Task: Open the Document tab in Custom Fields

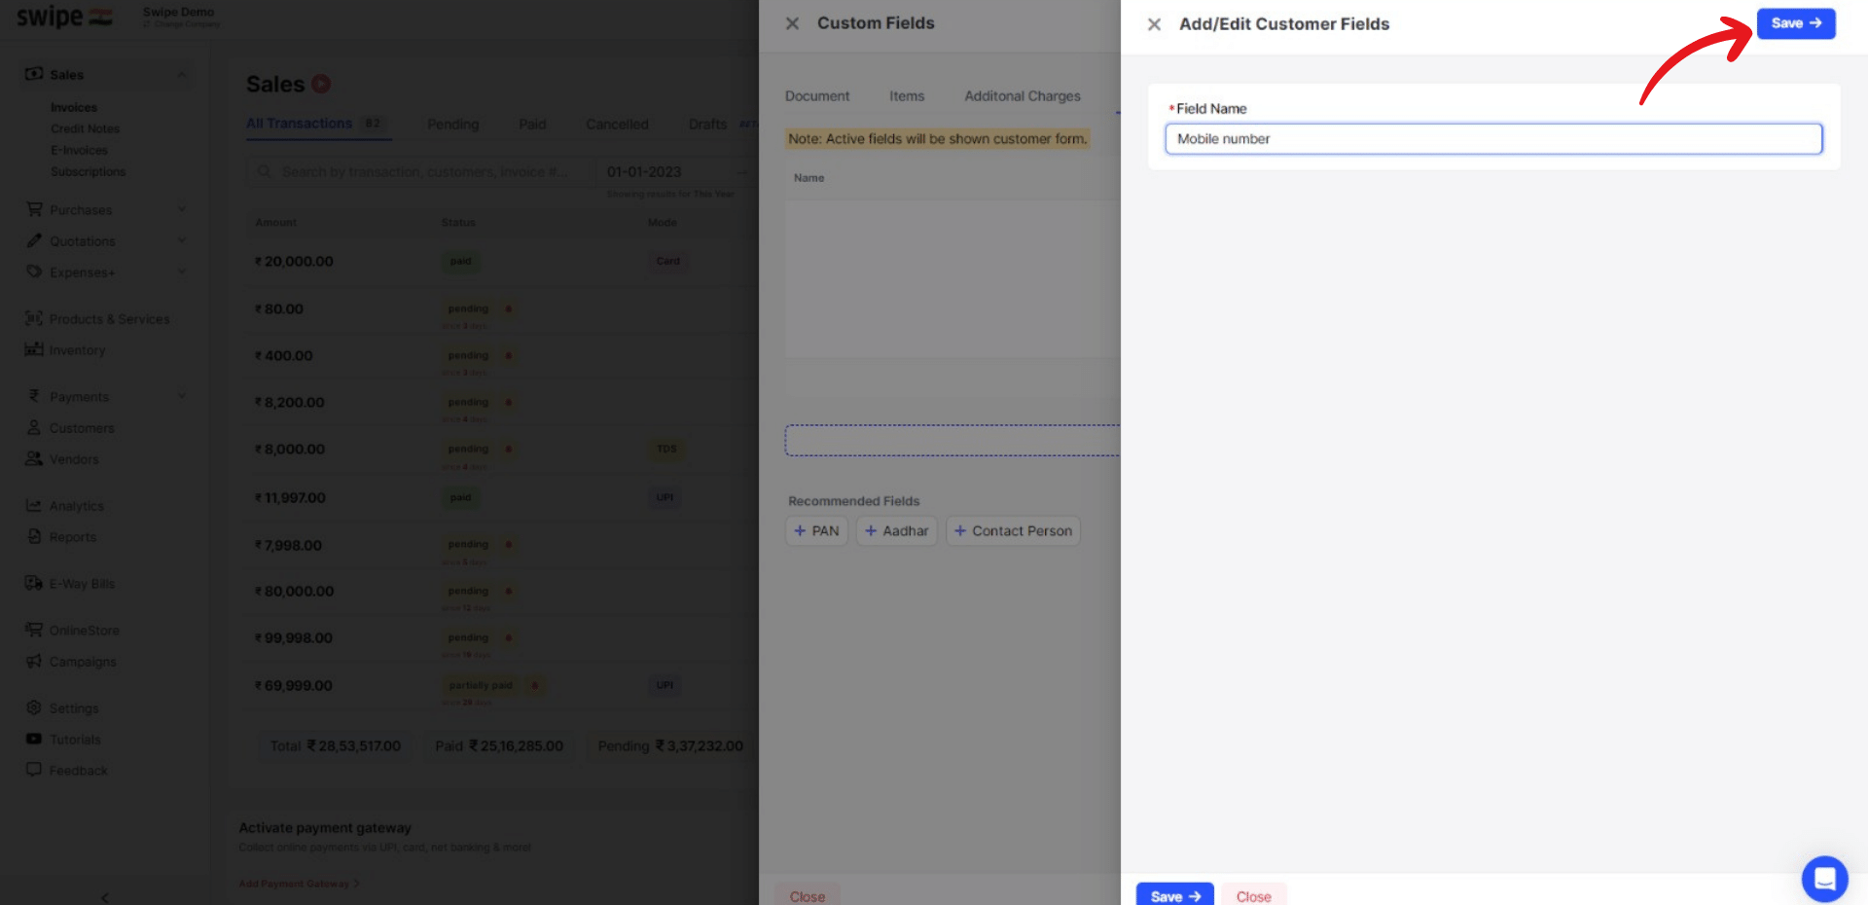Action: [x=817, y=96]
